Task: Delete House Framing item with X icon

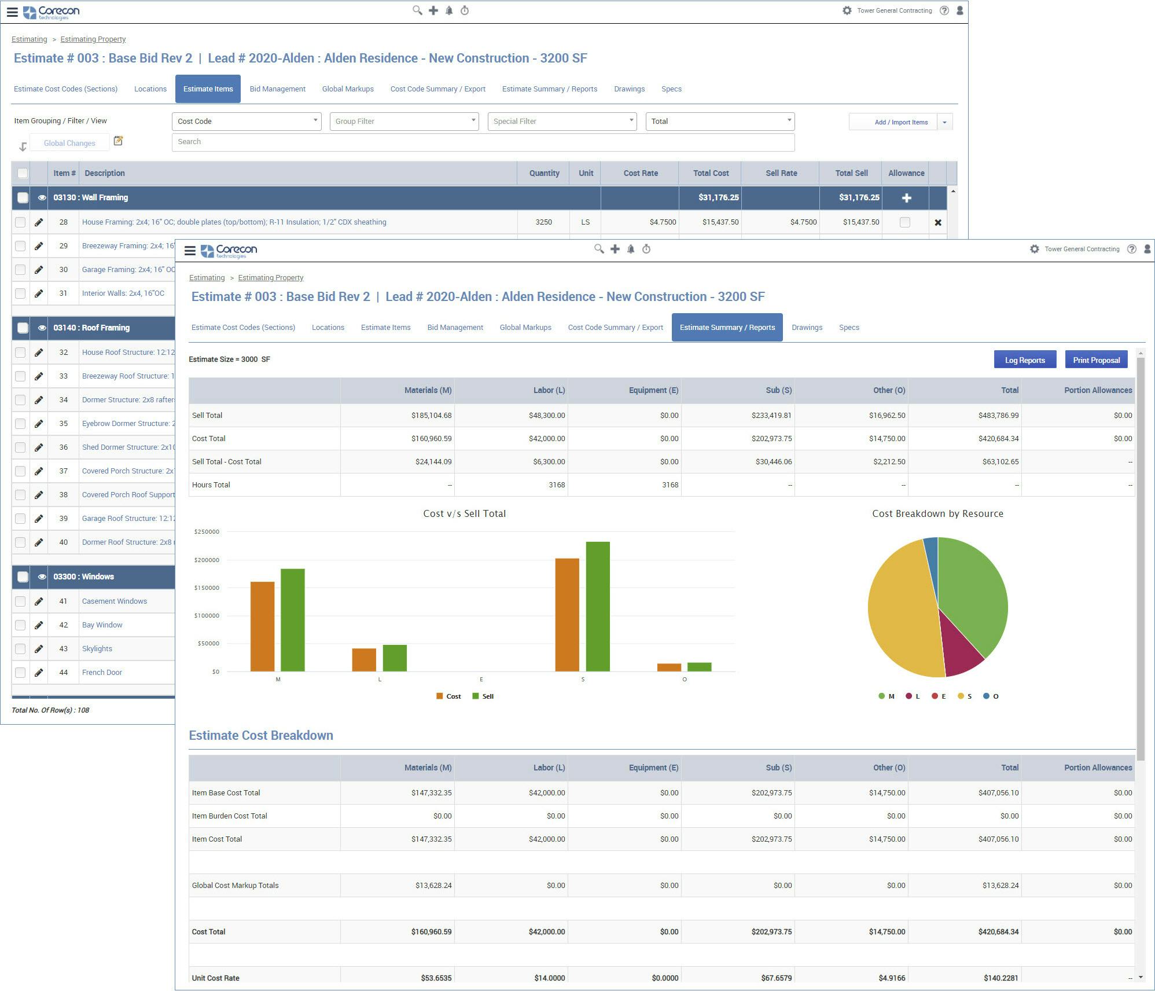Action: pyautogui.click(x=938, y=222)
